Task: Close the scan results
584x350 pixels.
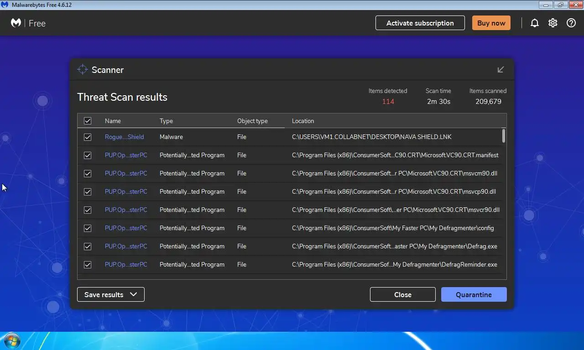Action: [403, 294]
